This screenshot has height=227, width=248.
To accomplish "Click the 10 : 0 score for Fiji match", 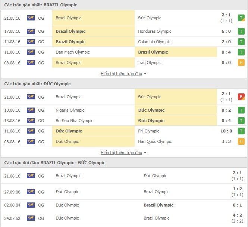I will tap(226, 131).
